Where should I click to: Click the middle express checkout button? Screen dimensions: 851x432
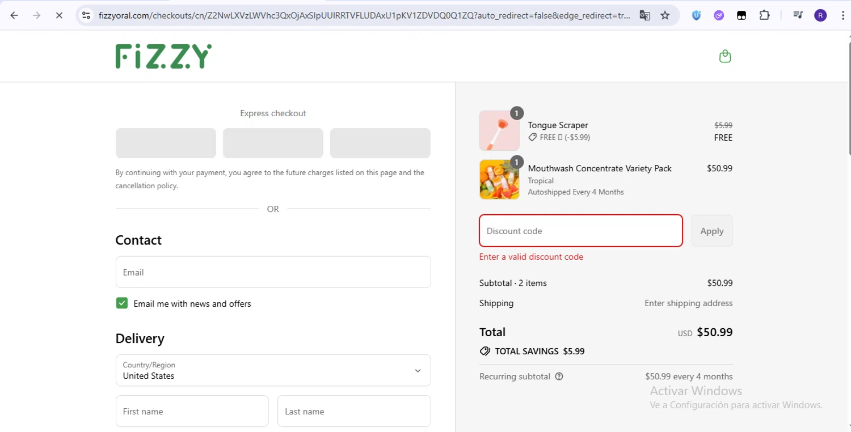tap(273, 143)
